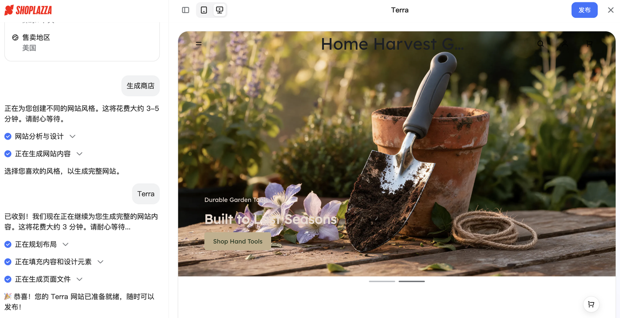Viewport: 620px width, 318px height.
Task: Expand the 正在生成网站内容 step
Action: [x=79, y=154]
